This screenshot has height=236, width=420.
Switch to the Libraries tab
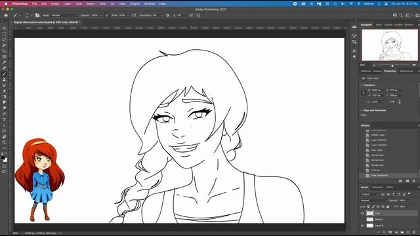click(366, 71)
